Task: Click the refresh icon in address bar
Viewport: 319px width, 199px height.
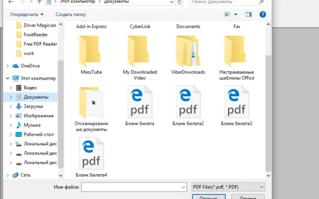Action: coord(180,2)
